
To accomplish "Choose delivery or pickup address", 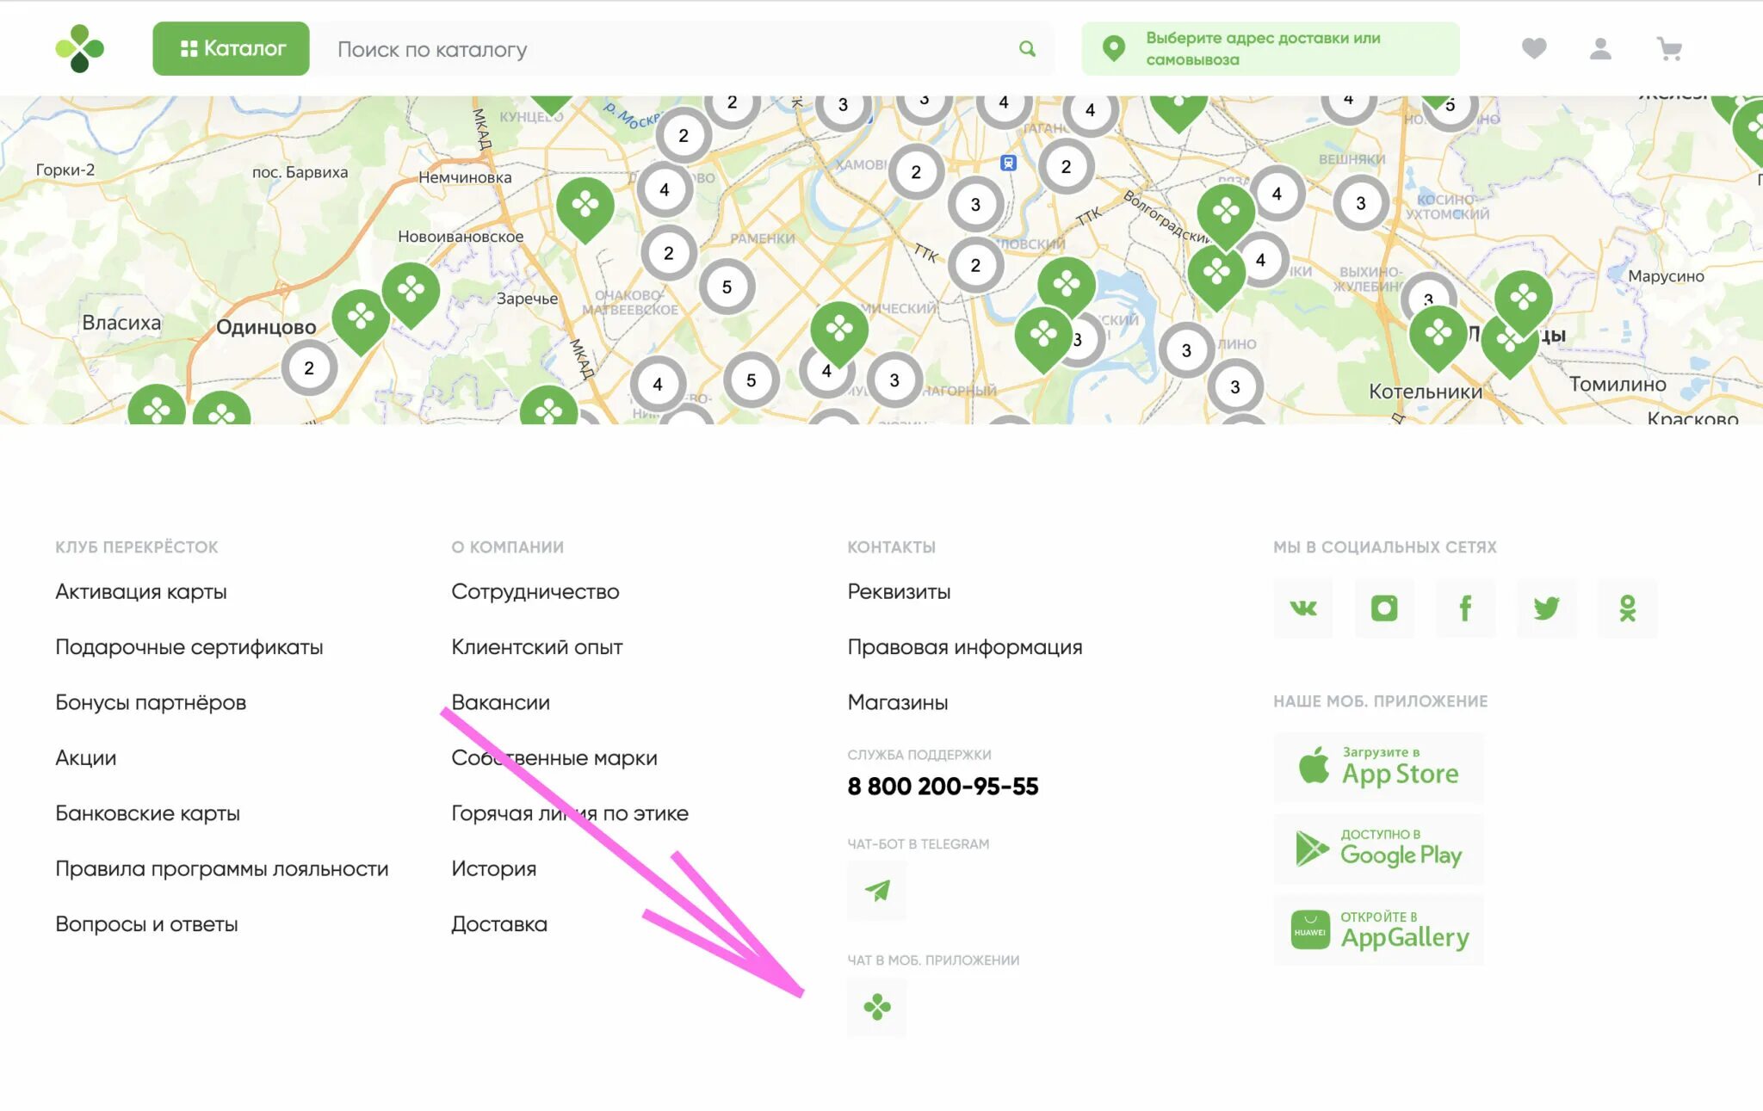I will click(x=1270, y=49).
